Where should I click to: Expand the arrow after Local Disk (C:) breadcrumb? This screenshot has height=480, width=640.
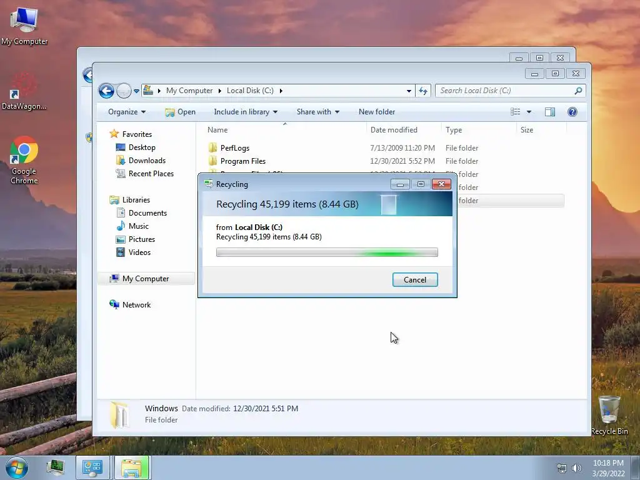(x=281, y=91)
